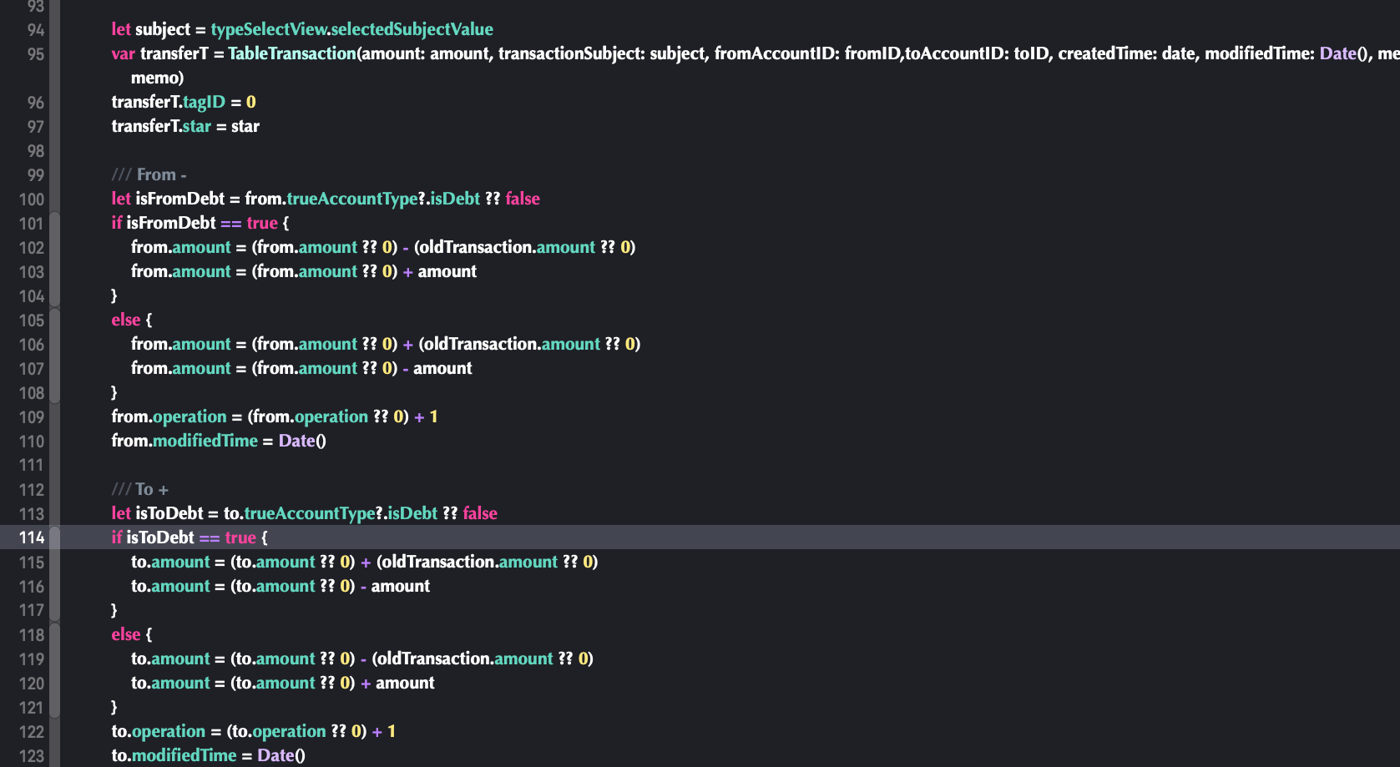The image size is (1400, 767).
Task: Click 'createdTime:' argument label
Action: (1107, 54)
